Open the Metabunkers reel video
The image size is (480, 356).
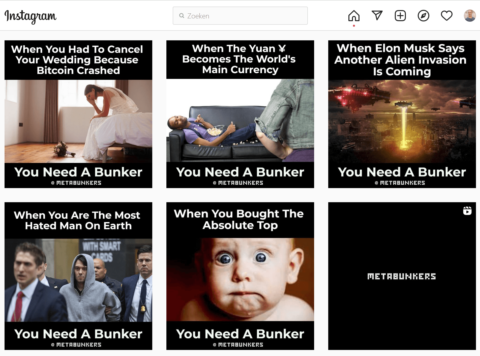pyautogui.click(x=402, y=276)
